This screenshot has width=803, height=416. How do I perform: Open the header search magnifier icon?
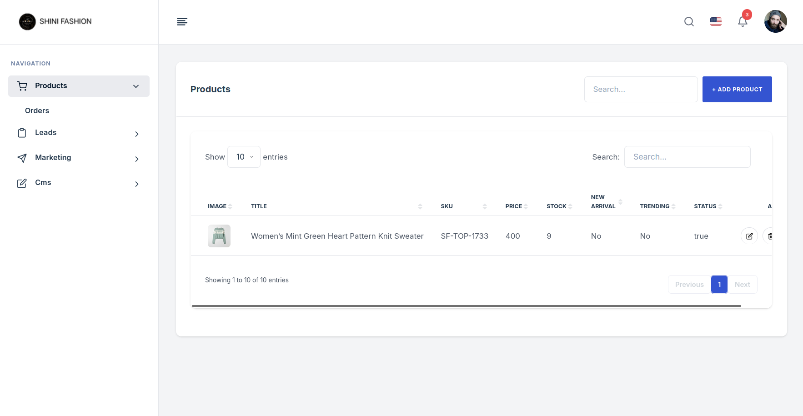[689, 22]
